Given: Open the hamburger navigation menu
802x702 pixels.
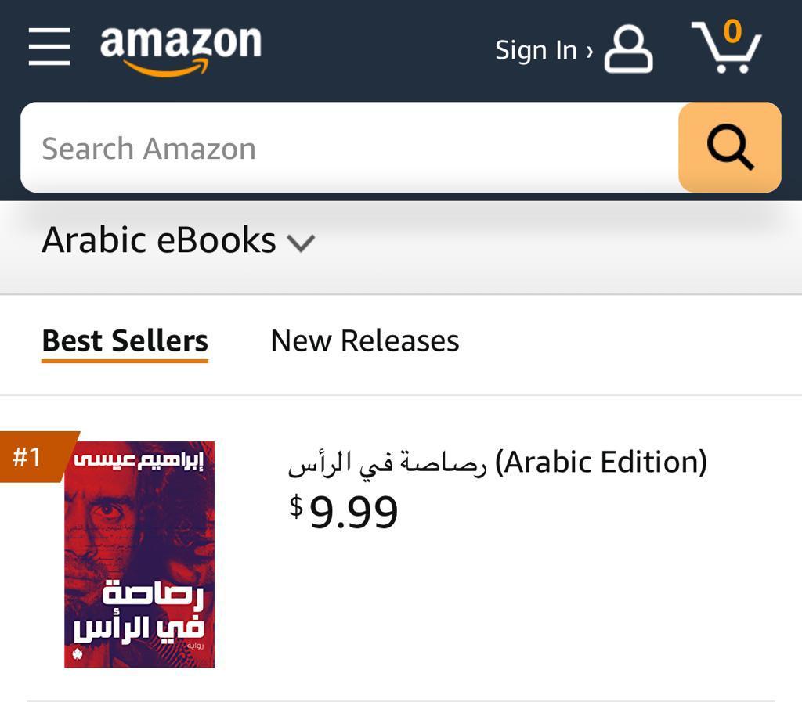Looking at the screenshot, I should (49, 47).
